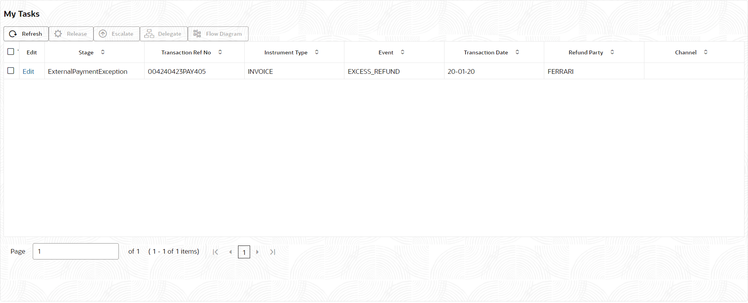This screenshot has width=748, height=303.
Task: Click the Refresh button
Action: click(26, 34)
